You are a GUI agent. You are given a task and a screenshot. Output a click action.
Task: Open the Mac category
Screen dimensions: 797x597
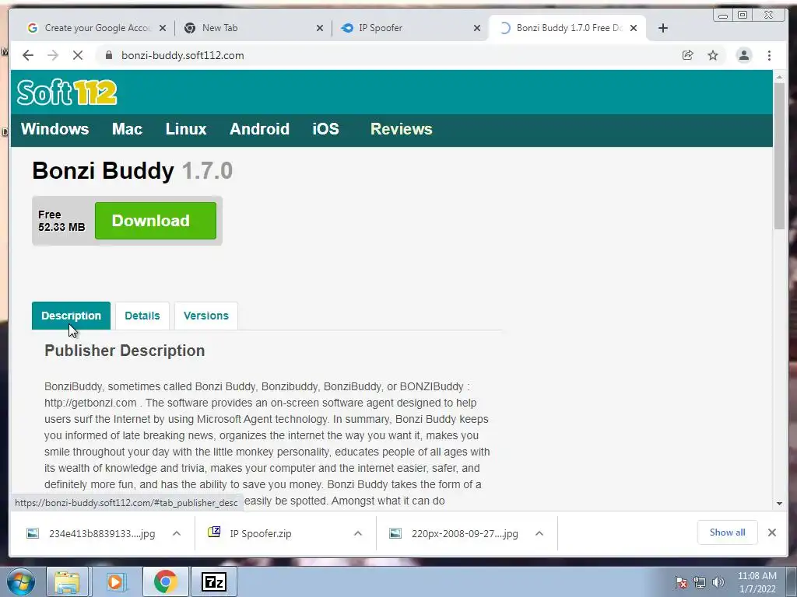click(x=127, y=129)
